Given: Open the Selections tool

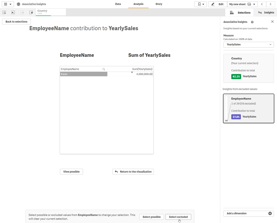Looking at the screenshot, I should tap(240, 12).
